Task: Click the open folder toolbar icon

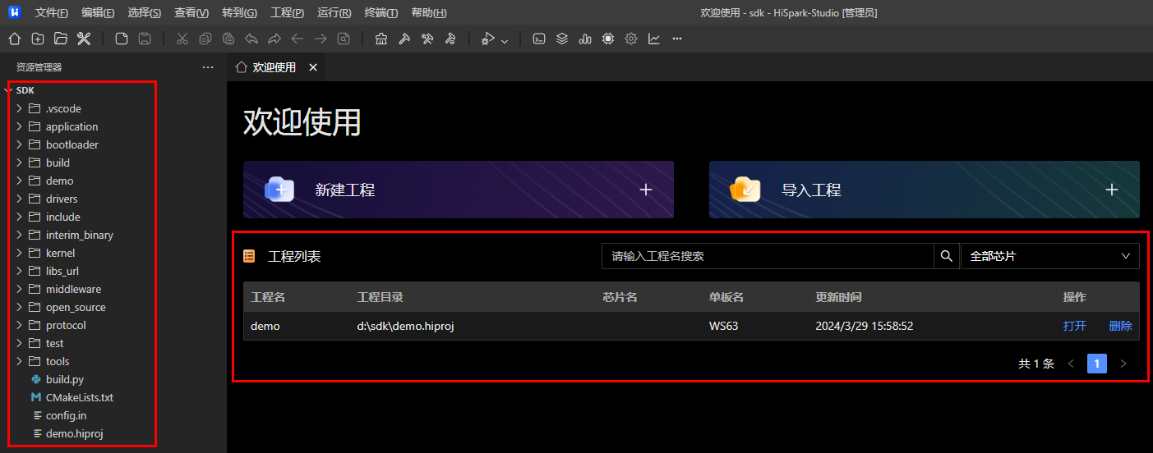Action: point(61,39)
